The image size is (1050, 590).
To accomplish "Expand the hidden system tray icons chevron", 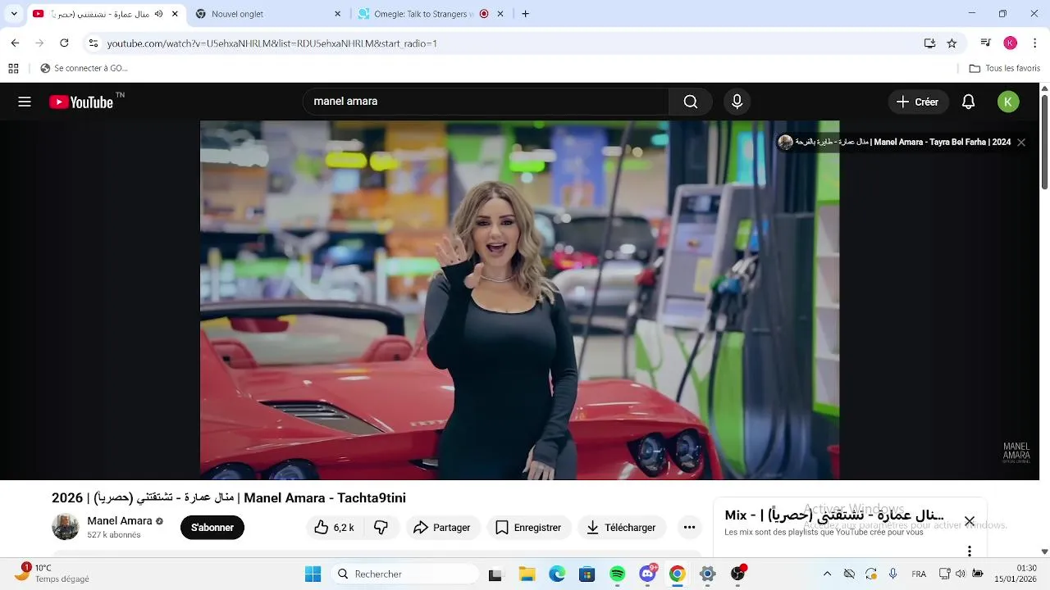I will tap(827, 574).
